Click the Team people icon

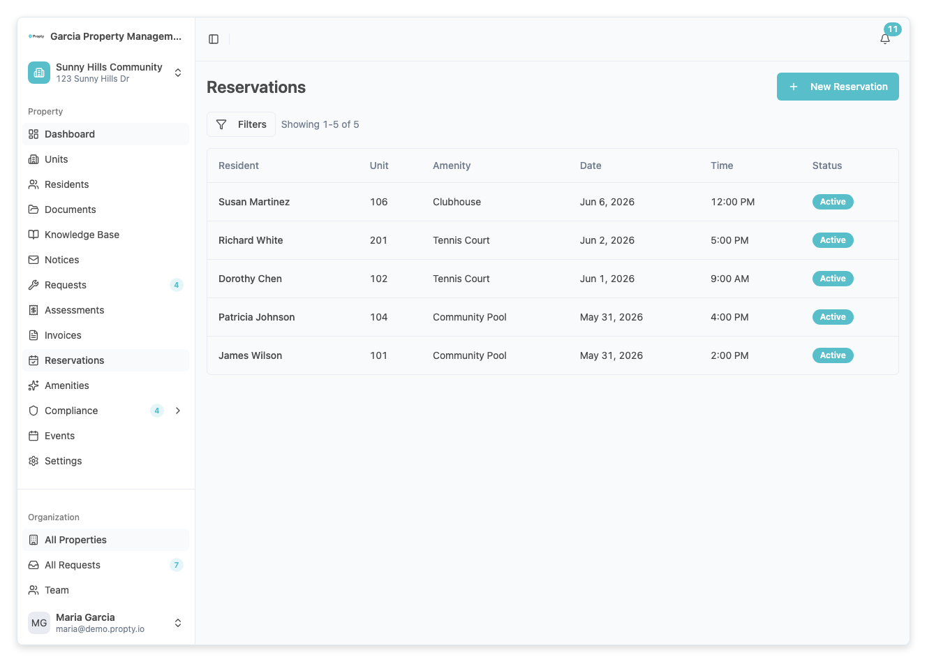tap(34, 590)
